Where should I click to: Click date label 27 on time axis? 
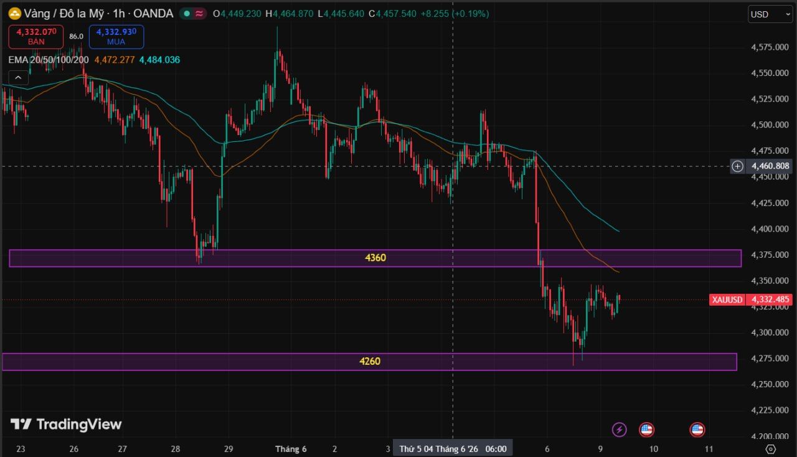pyautogui.click(x=123, y=449)
